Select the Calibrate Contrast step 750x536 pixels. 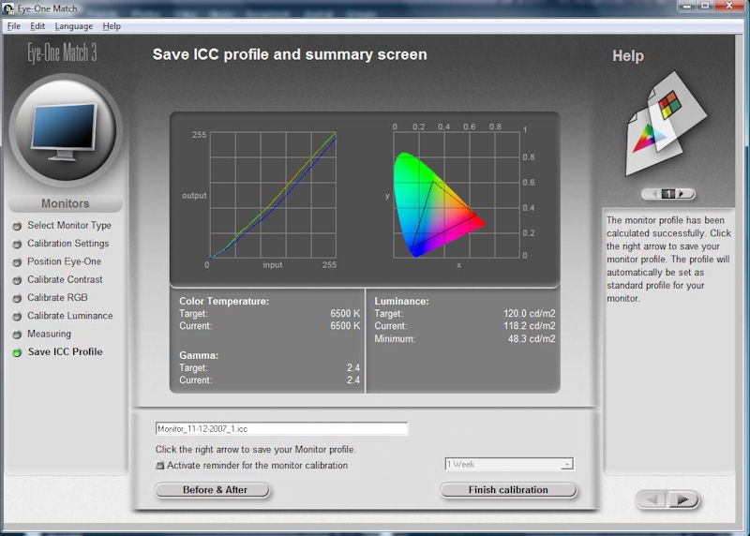pyautogui.click(x=65, y=280)
